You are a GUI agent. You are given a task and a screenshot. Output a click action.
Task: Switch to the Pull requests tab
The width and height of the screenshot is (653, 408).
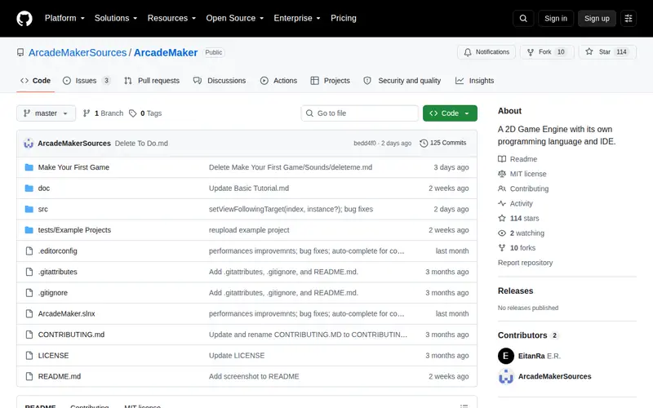pos(152,81)
